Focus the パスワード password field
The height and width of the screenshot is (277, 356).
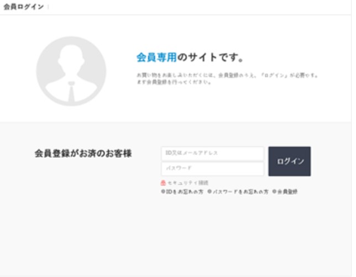coord(212,169)
